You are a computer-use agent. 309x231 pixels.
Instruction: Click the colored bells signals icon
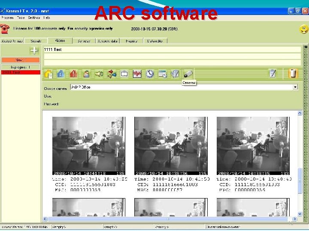click(x=112, y=74)
